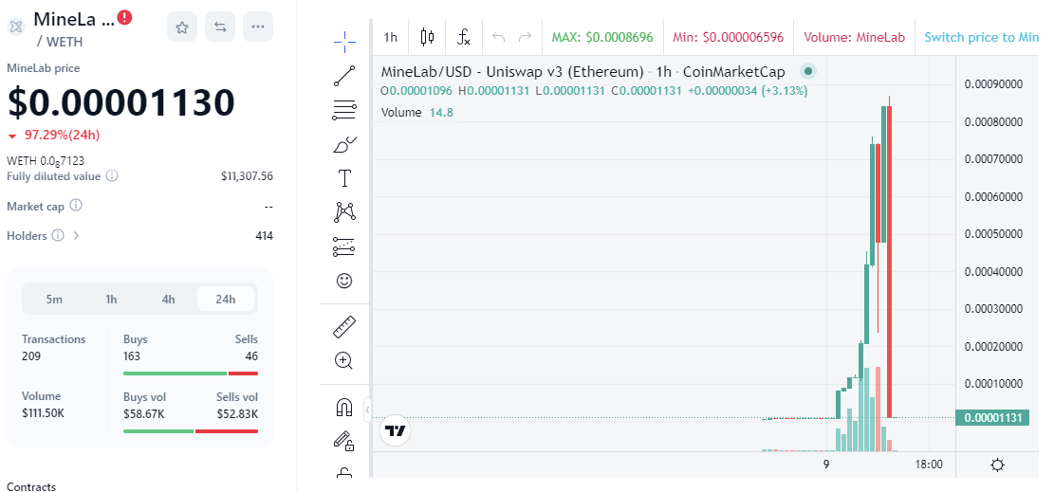
Task: Click the Volume 14.8 indicator legend
Action: tap(417, 112)
